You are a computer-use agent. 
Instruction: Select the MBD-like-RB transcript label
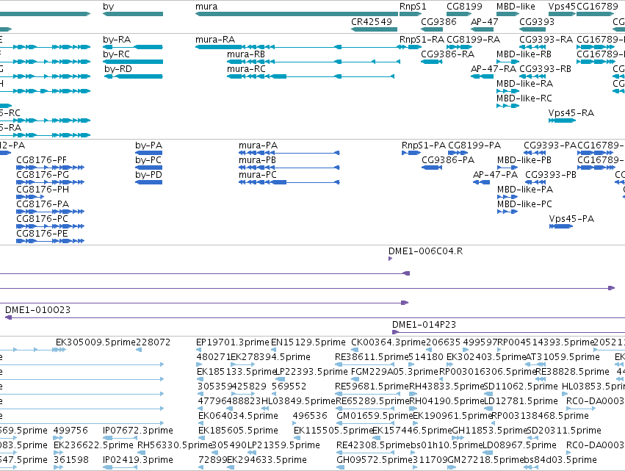[x=524, y=54]
